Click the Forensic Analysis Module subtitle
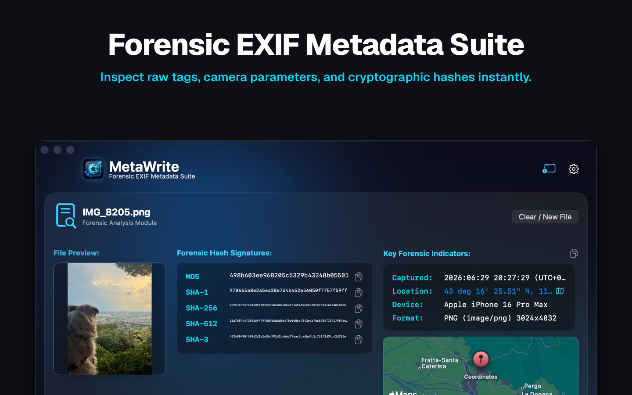The image size is (632, 395). (119, 223)
